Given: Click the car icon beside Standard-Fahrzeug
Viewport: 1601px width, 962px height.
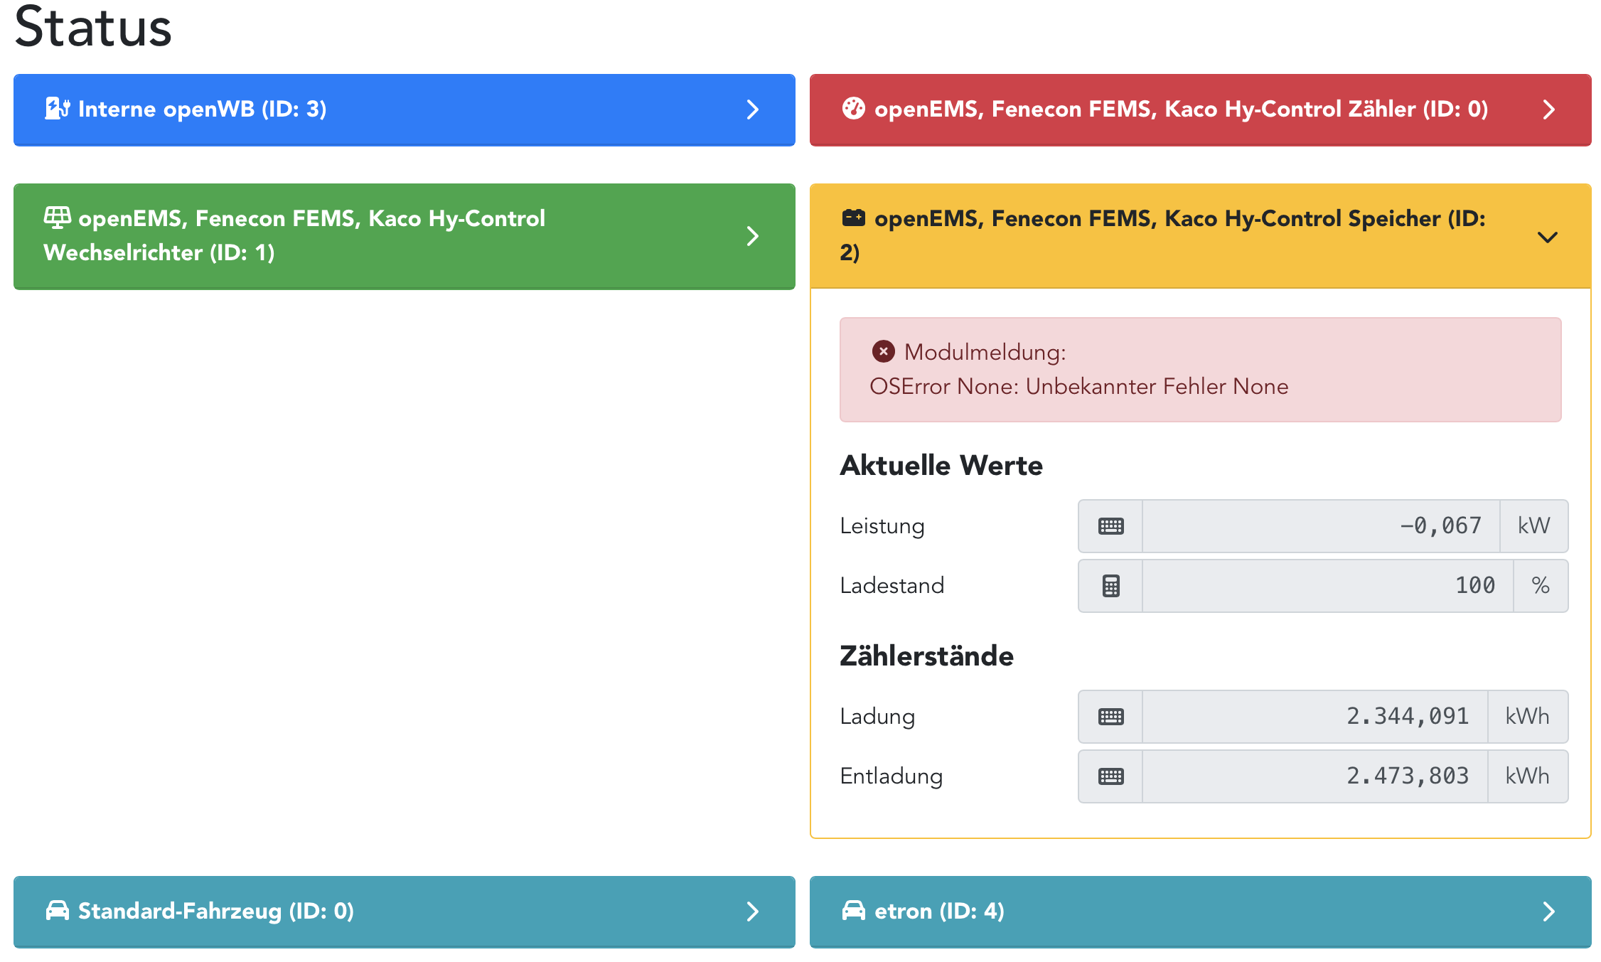Looking at the screenshot, I should (58, 911).
